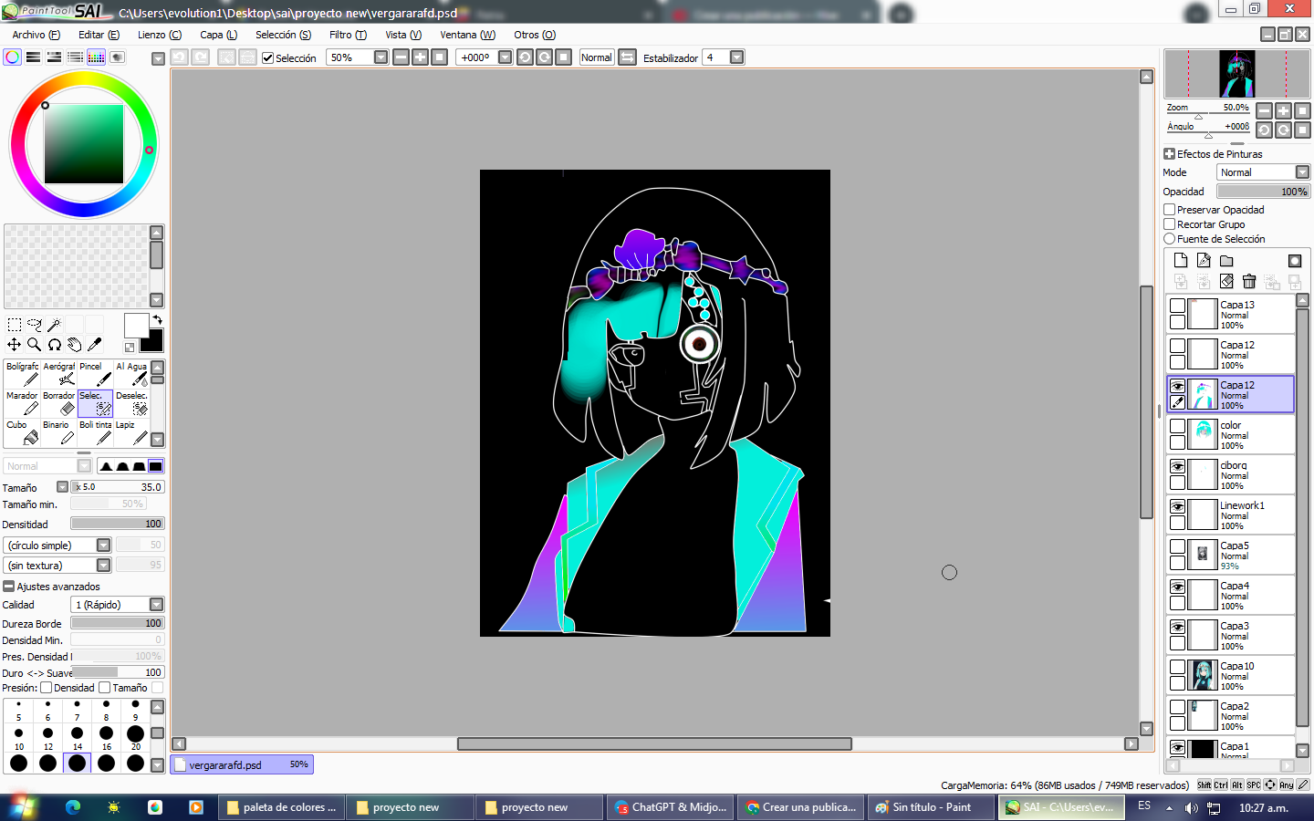Enable pressure Densidad checkbox
The width and height of the screenshot is (1314, 821).
(x=47, y=688)
